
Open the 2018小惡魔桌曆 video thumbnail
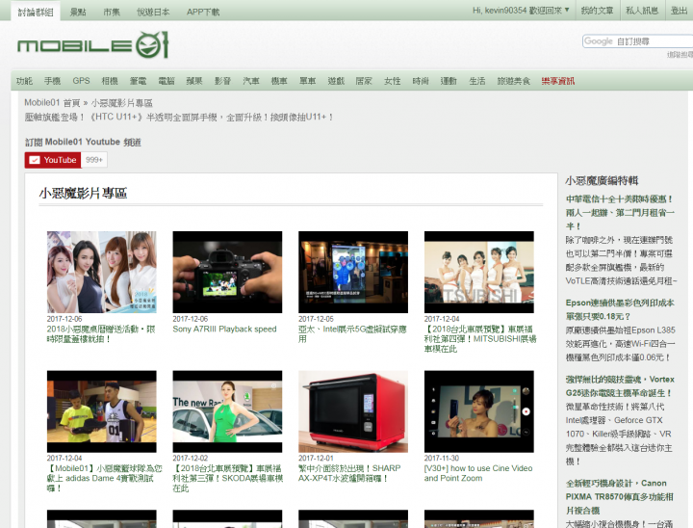click(x=102, y=272)
